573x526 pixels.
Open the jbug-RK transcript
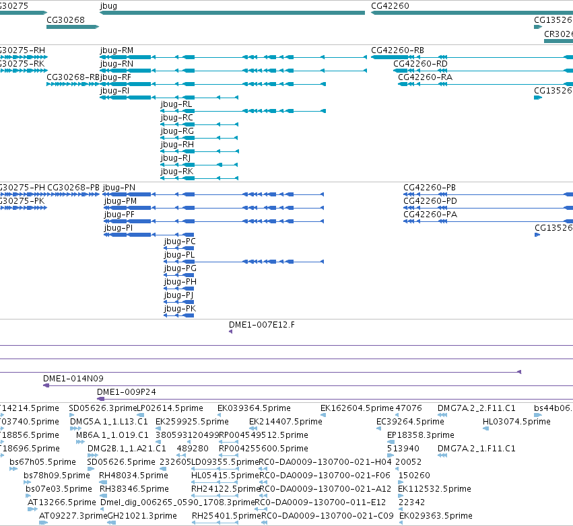pyautogui.click(x=177, y=172)
